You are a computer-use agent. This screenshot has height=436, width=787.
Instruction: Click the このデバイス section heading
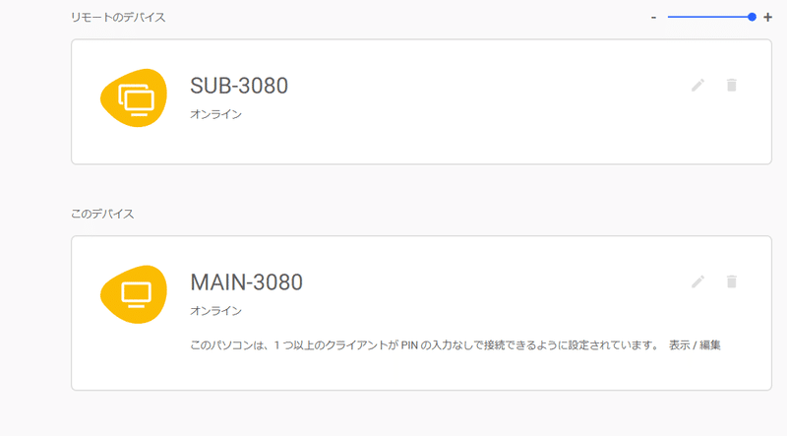click(x=102, y=214)
